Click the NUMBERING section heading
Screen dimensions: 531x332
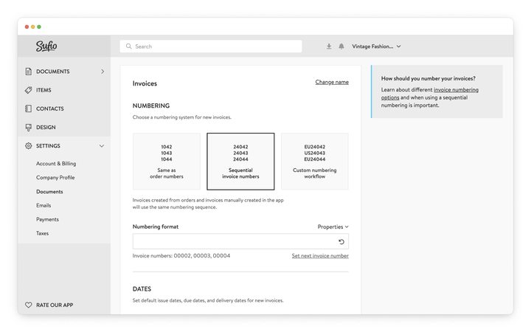(151, 106)
